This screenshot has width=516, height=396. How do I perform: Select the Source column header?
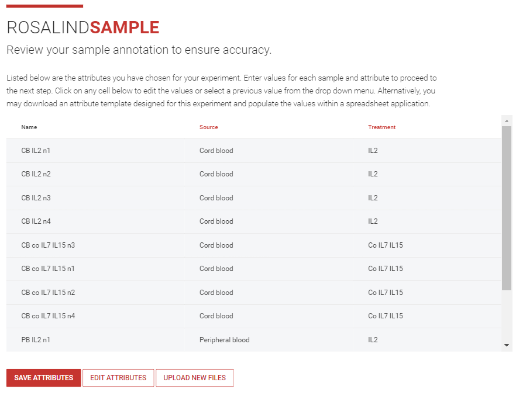209,127
